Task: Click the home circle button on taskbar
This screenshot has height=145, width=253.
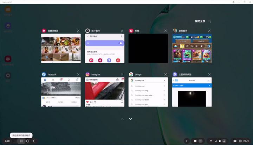Action: coord(28,141)
